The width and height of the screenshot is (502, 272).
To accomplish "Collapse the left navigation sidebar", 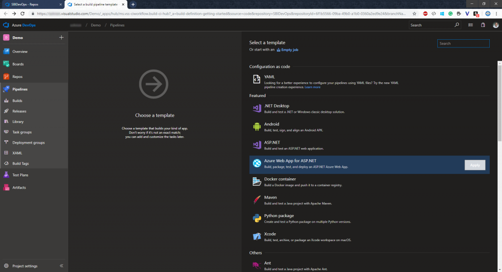I will (x=61, y=266).
